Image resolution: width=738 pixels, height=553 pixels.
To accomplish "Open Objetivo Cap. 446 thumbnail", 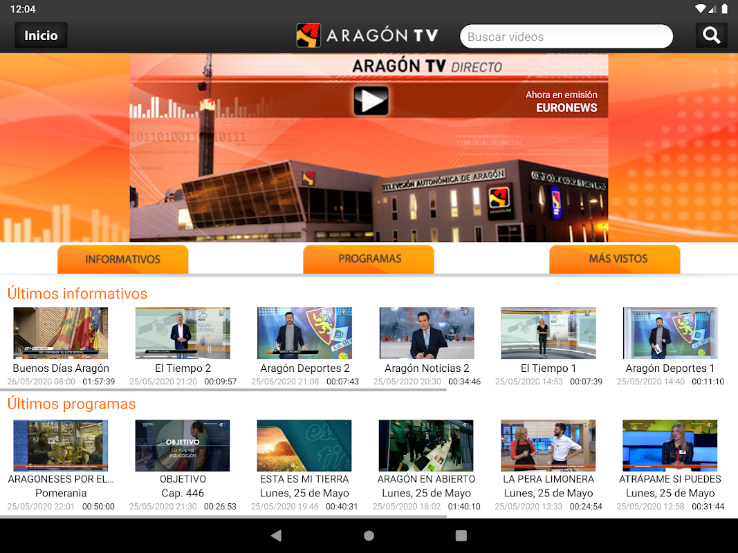I will [x=183, y=445].
